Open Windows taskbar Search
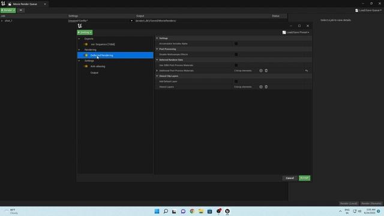384x216 pixels. (166, 211)
